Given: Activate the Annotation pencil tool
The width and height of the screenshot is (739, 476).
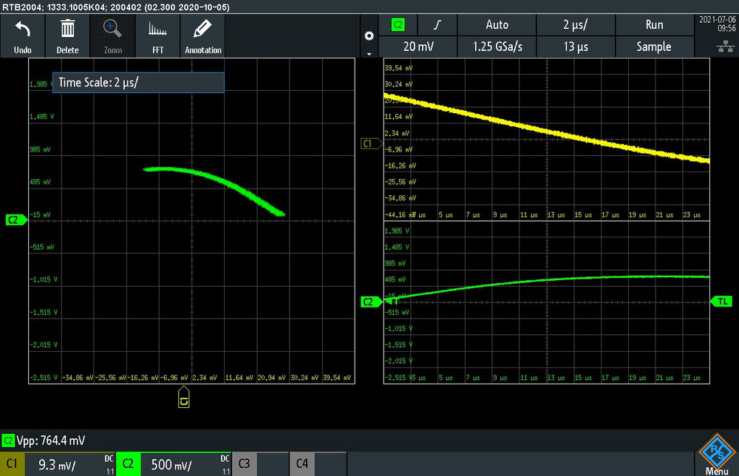Looking at the screenshot, I should click(x=202, y=36).
